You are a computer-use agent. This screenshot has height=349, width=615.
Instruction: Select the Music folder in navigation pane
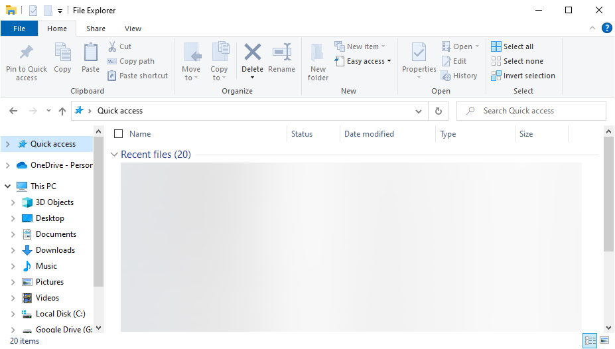click(x=46, y=266)
